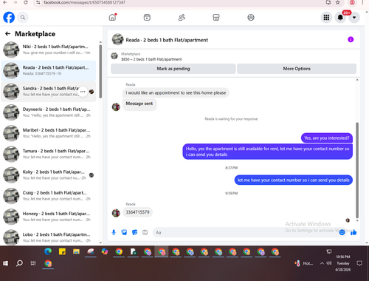Click More Options button
Image resolution: width=369 pixels, height=281 pixels.
(x=297, y=69)
